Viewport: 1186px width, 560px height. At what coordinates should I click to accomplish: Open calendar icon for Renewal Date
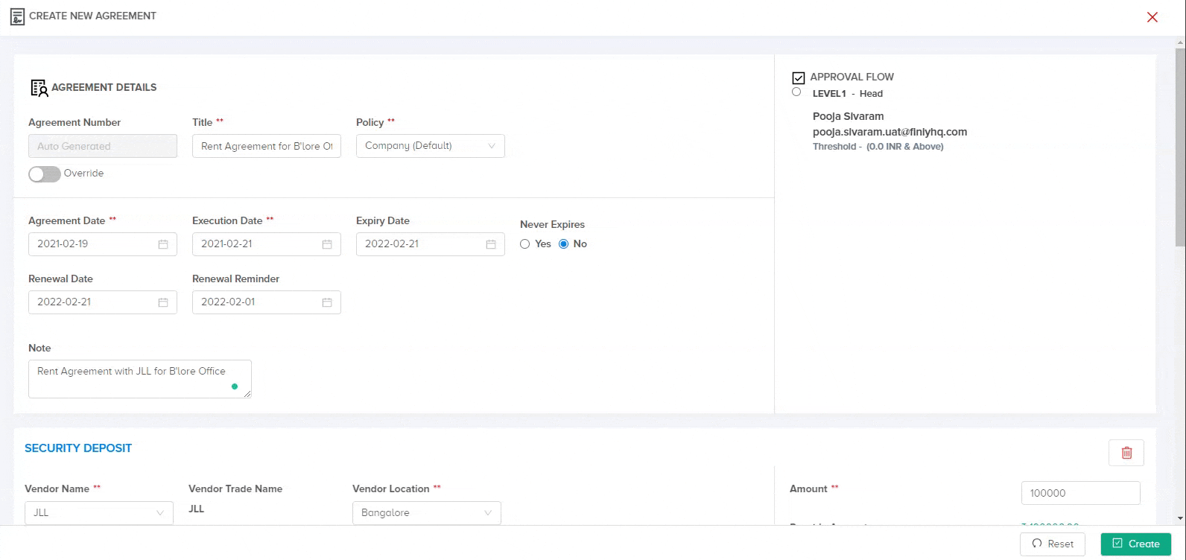pyautogui.click(x=163, y=302)
